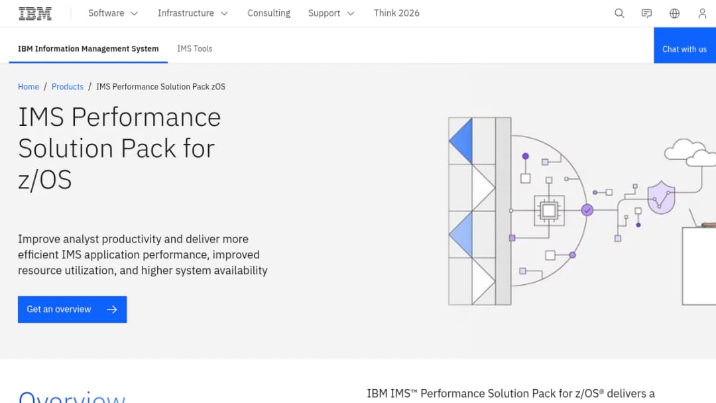The height and width of the screenshot is (403, 716).
Task: Expand the Infrastructure dropdown menu
Action: (x=193, y=13)
